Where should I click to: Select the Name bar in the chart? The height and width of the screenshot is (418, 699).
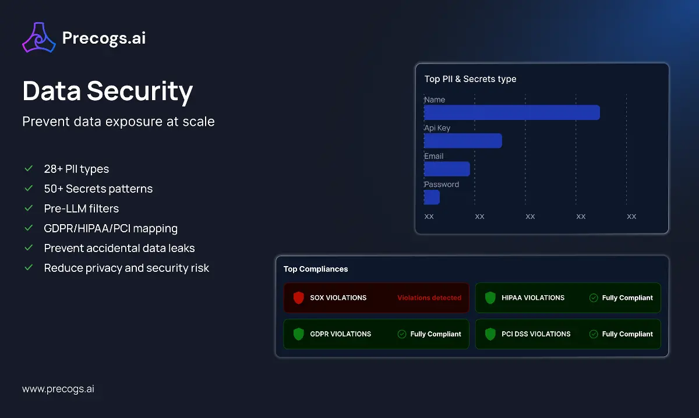[x=511, y=112]
